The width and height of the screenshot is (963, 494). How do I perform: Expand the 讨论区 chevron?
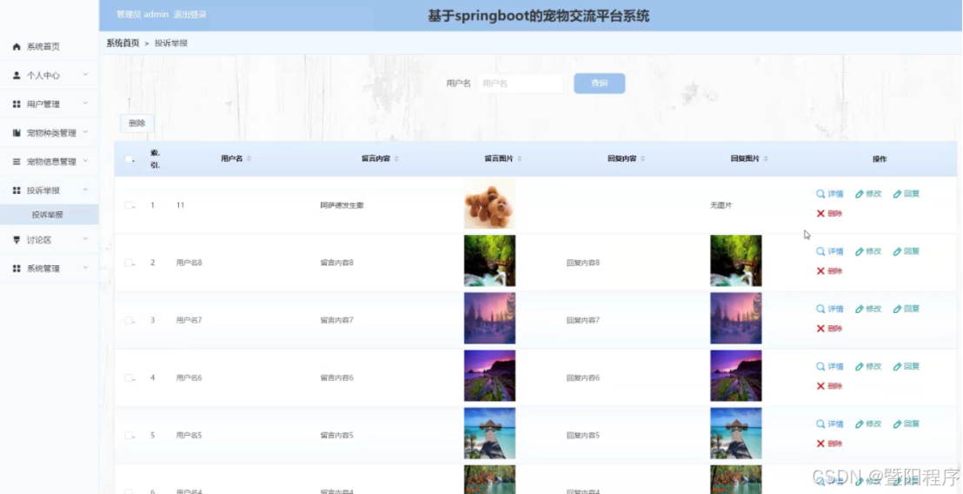85,239
